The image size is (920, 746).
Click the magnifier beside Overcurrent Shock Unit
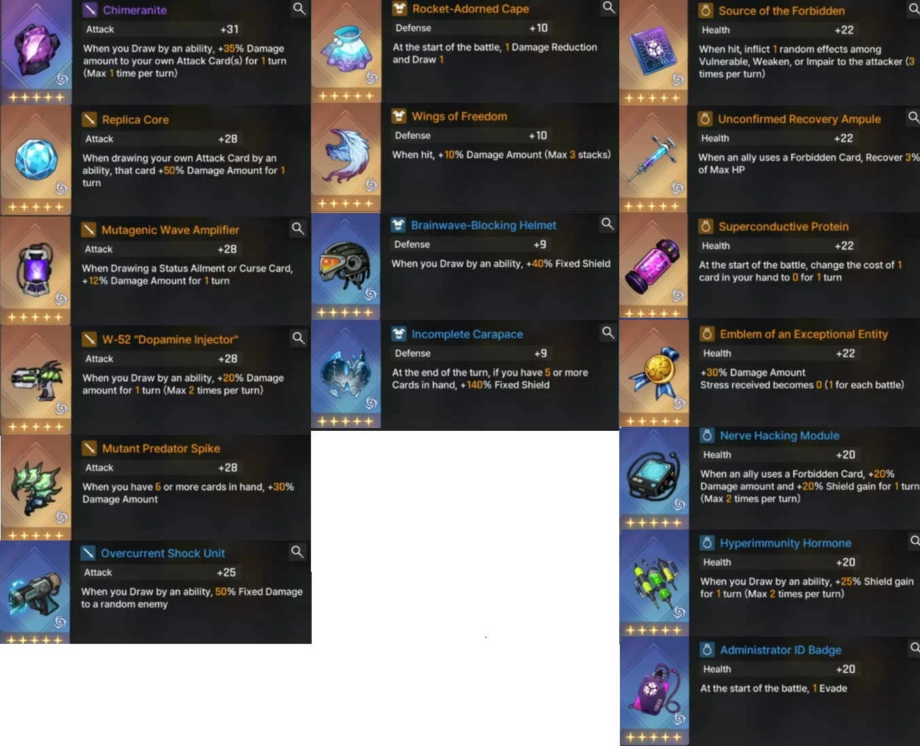[x=297, y=552]
